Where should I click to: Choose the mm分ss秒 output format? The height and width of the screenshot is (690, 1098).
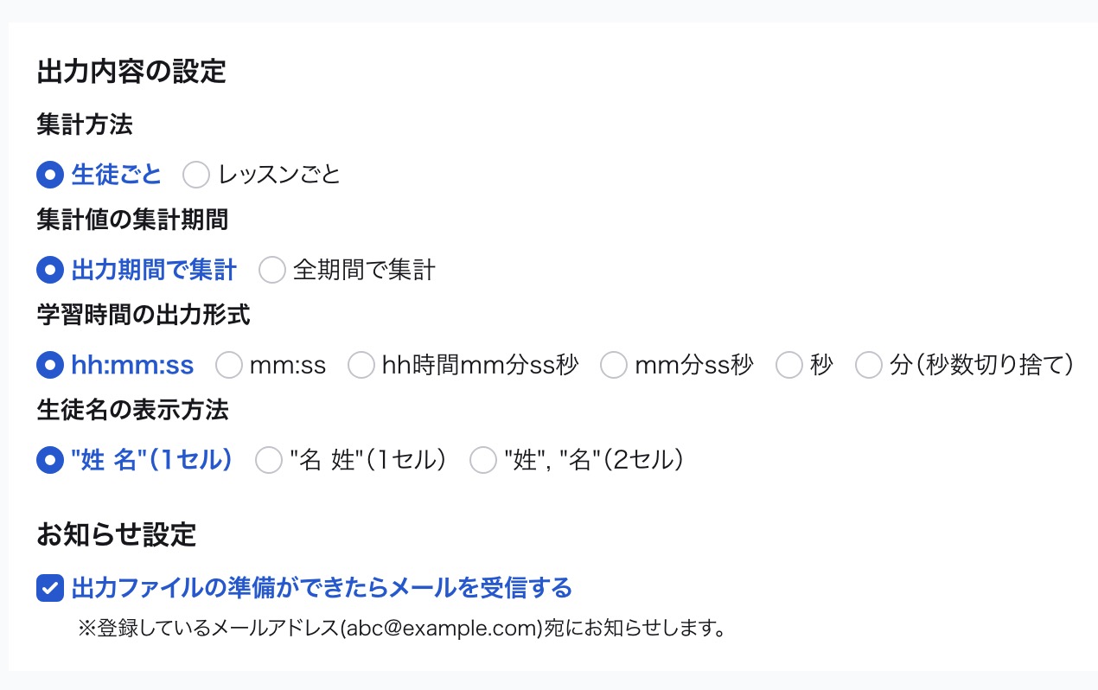[x=614, y=365]
